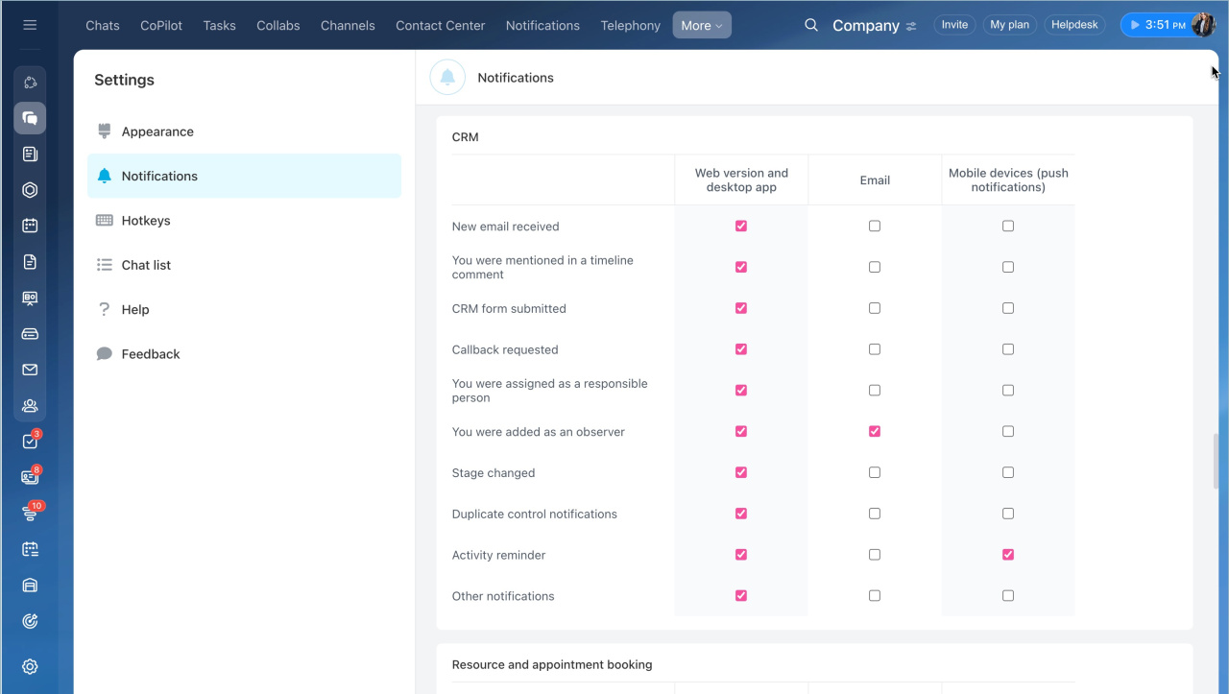The image size is (1229, 694).
Task: Open the Messenger chat bubbles sidebar icon
Action: (30, 118)
